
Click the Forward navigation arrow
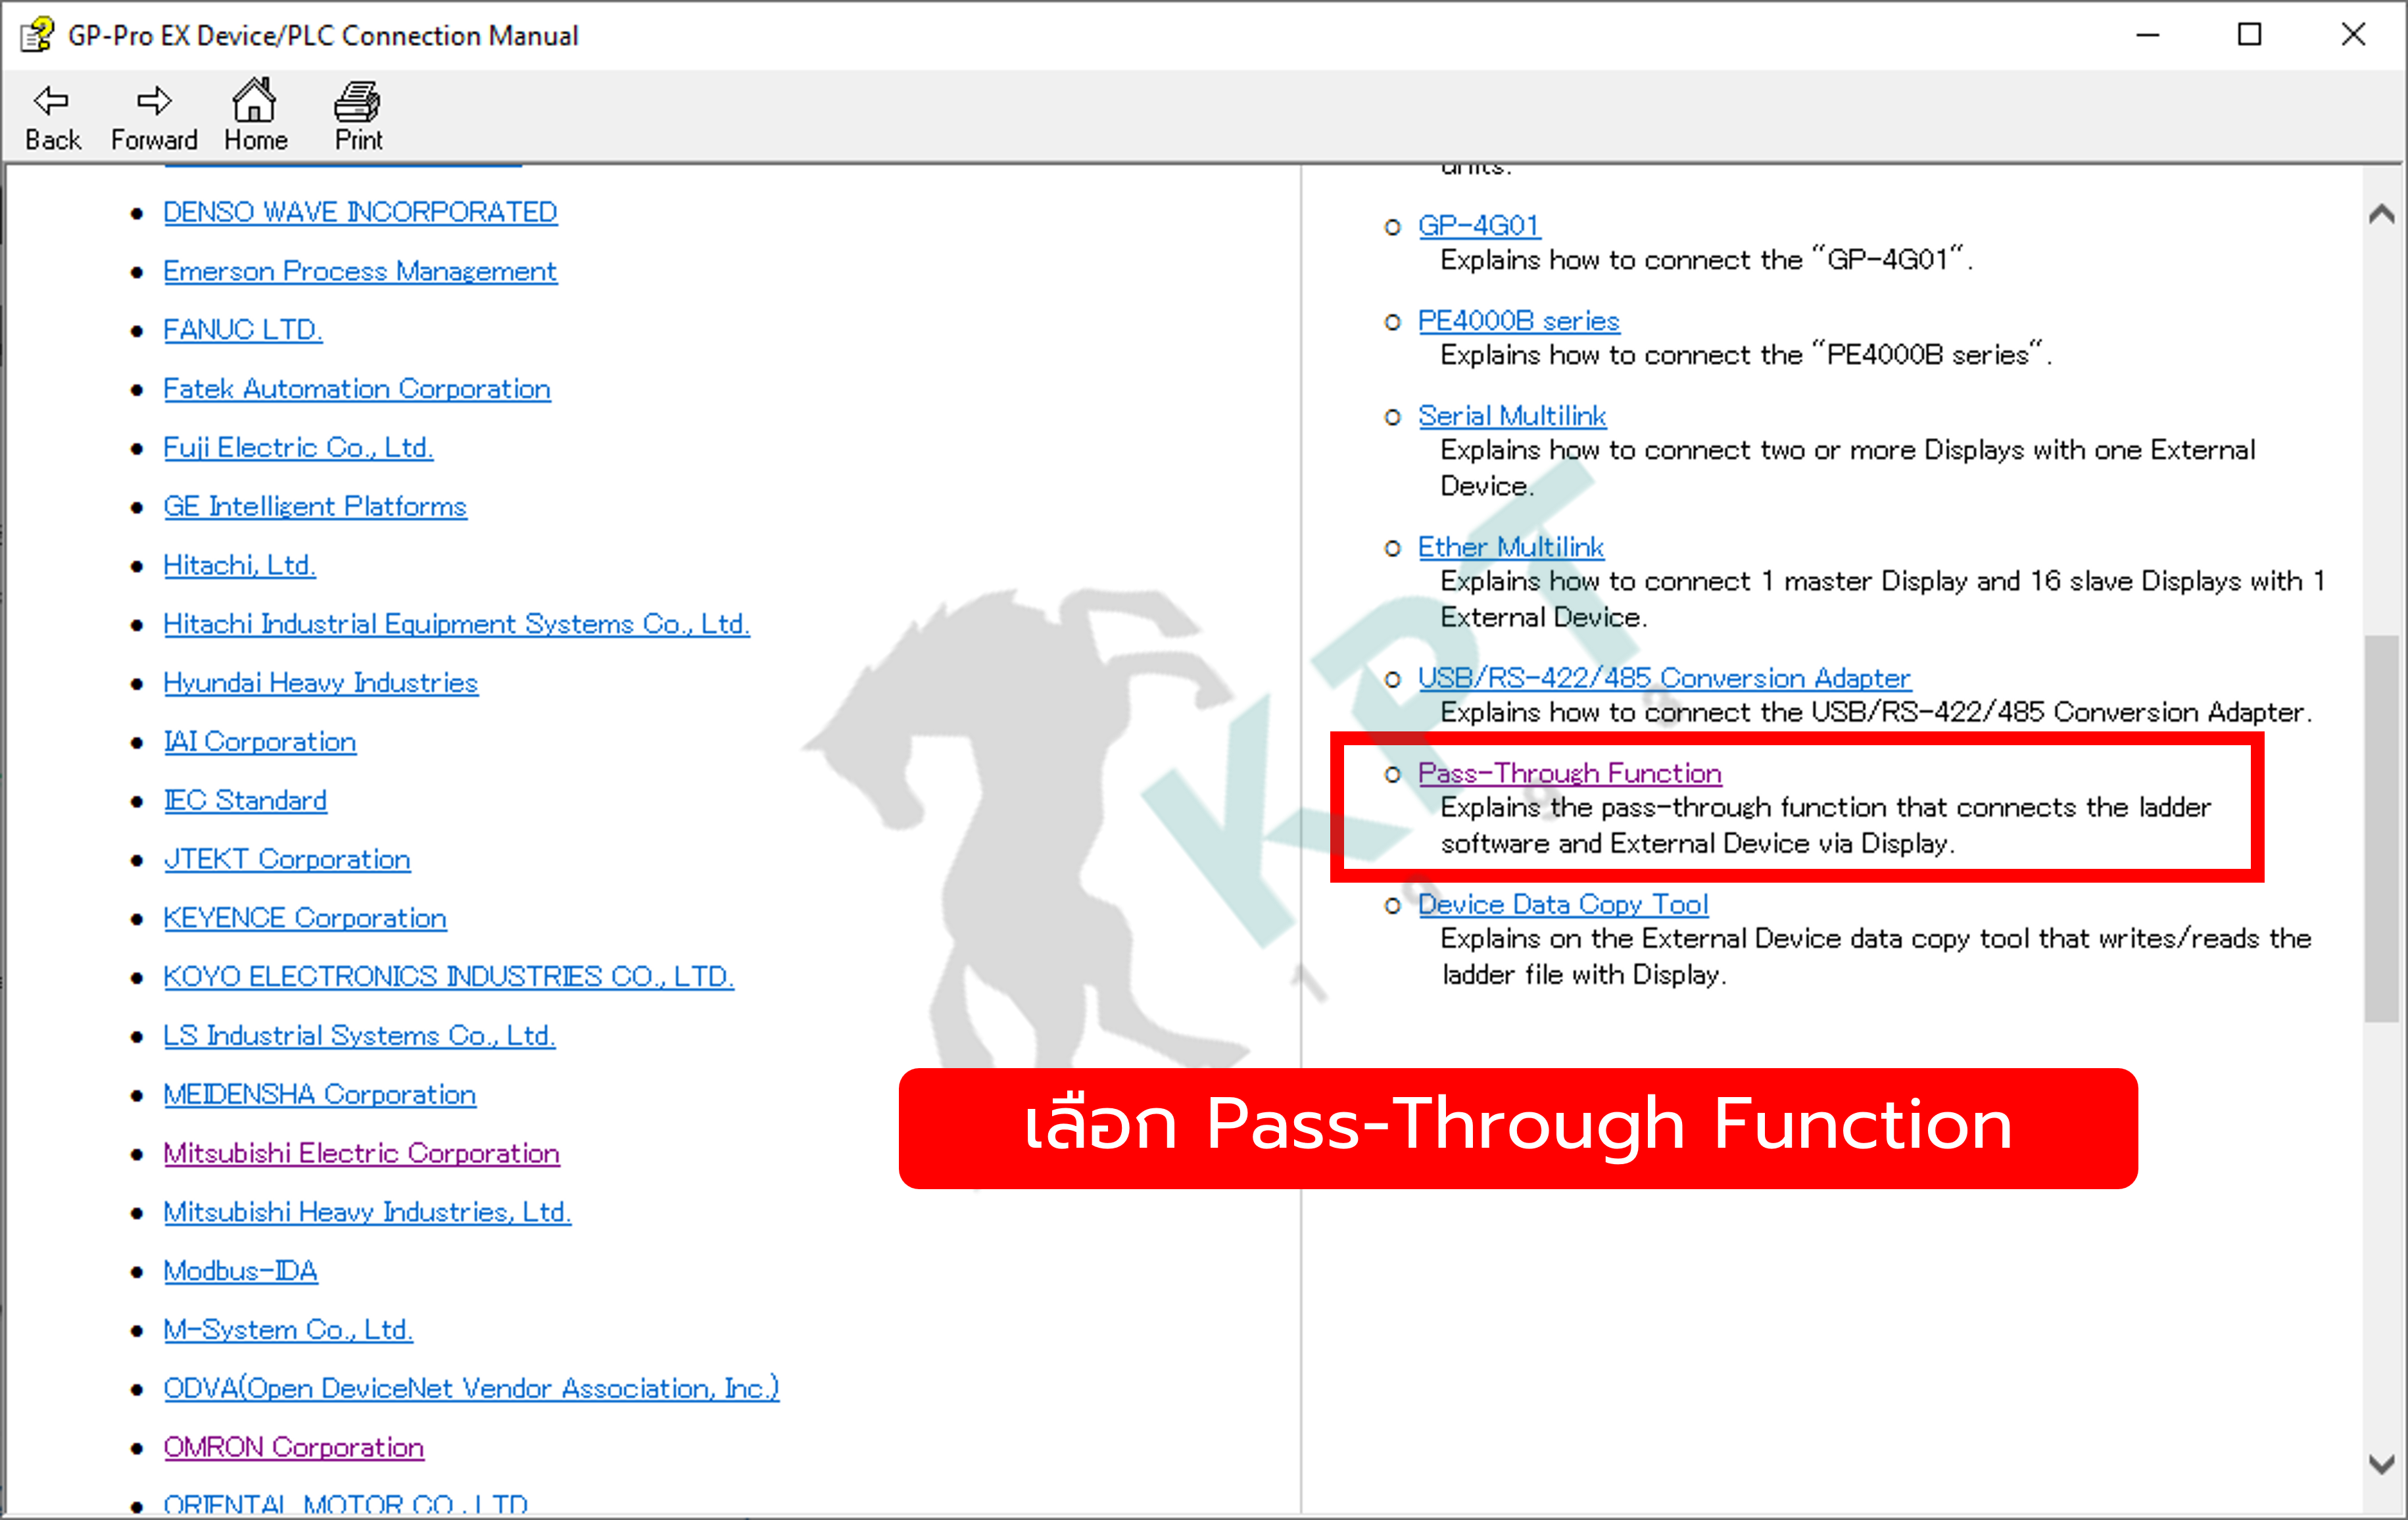point(154,116)
